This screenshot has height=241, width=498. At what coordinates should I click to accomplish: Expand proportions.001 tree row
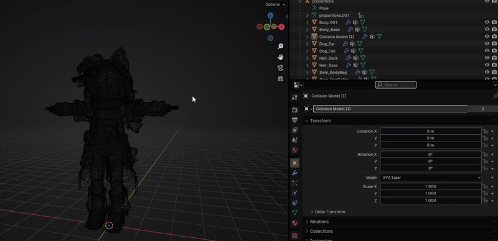click(307, 16)
